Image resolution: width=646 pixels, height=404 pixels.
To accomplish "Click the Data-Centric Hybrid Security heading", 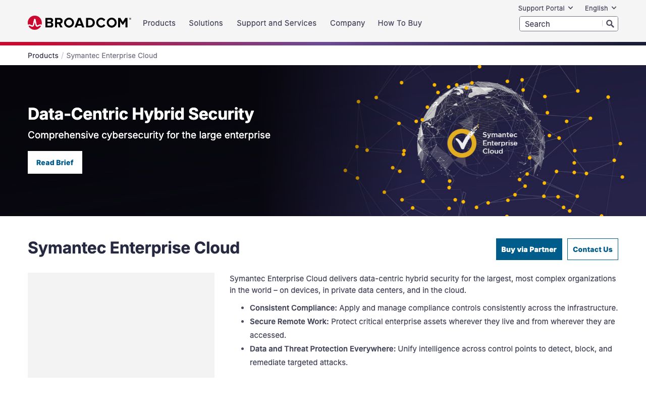I will [141, 114].
